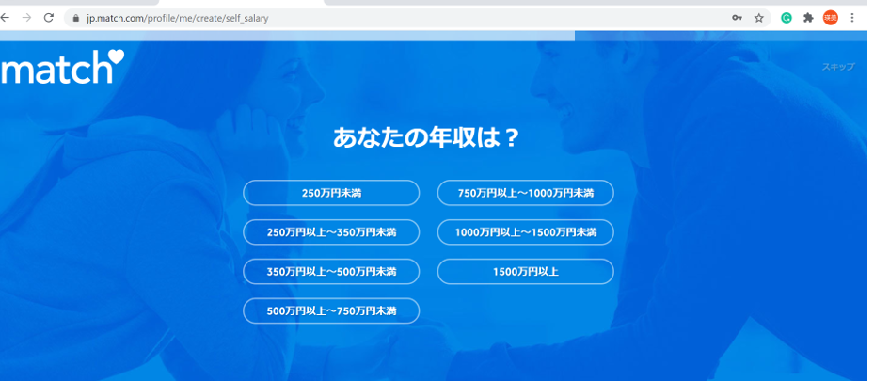Pick 750万円以上～1000万円未満 option
Screen dimensions: 874x381
[x=526, y=193]
